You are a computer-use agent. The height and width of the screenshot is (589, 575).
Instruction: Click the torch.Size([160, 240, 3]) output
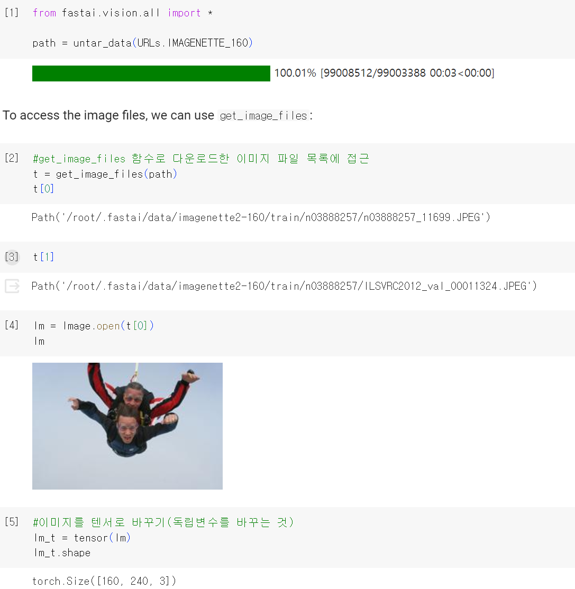[x=104, y=581]
